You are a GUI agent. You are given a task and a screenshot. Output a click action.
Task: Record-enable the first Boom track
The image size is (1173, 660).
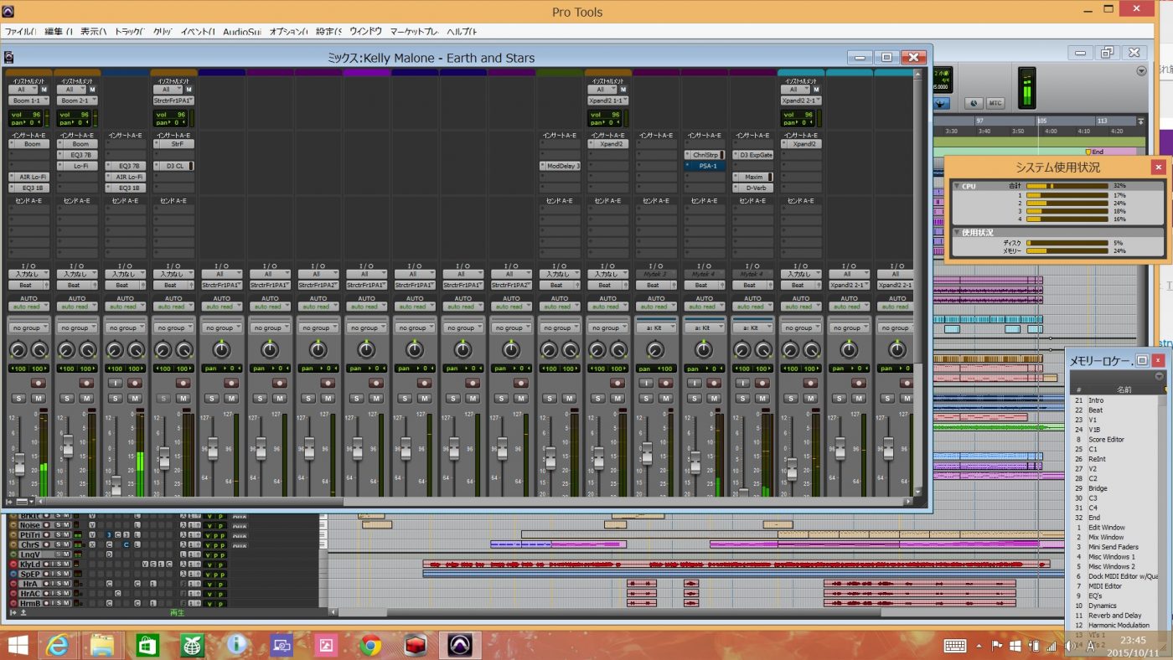(39, 382)
